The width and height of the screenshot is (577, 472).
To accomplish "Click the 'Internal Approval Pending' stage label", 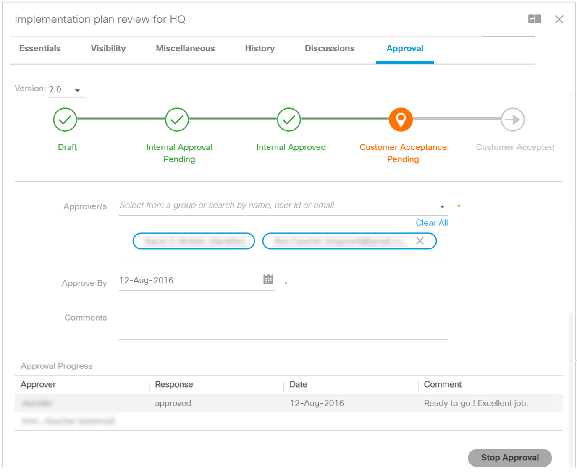I will coord(179,153).
